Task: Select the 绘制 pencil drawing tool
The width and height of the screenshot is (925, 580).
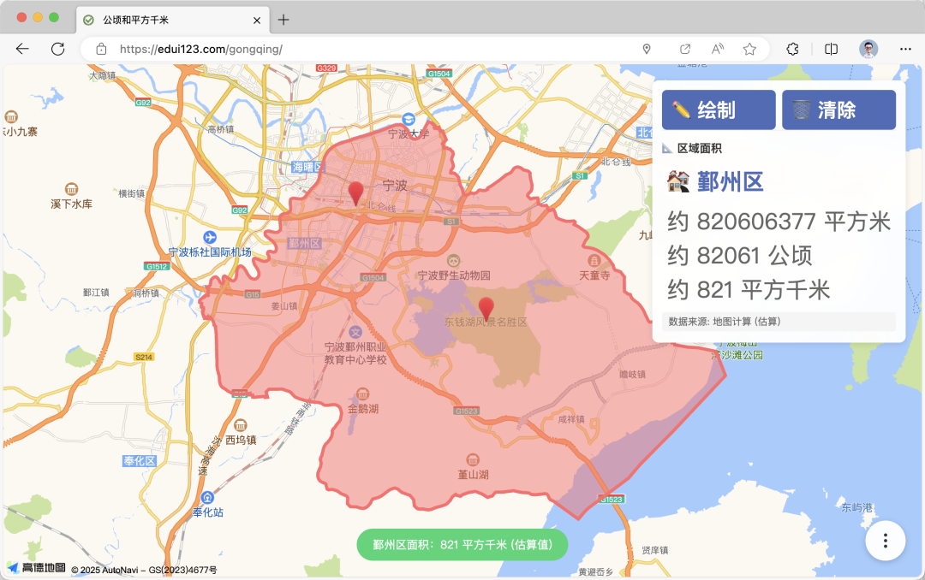Action: pos(718,109)
